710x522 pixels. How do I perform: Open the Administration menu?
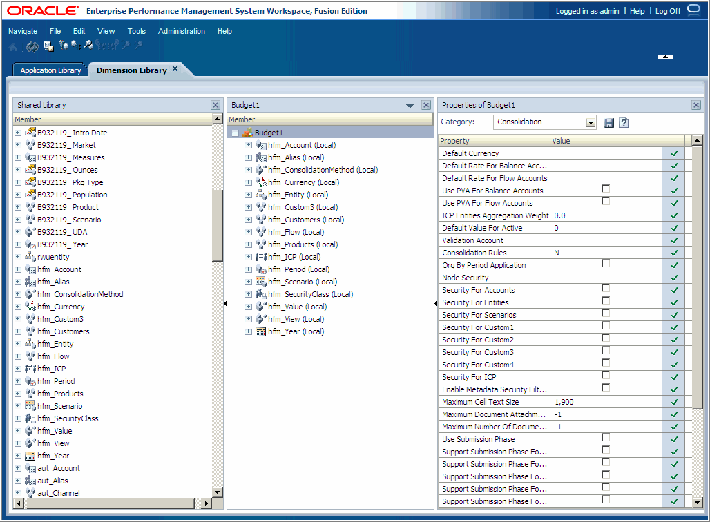pos(182,31)
